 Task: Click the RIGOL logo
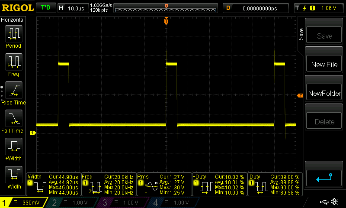click(x=18, y=8)
